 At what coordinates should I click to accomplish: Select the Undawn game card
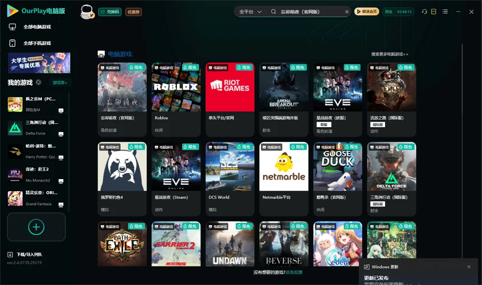click(x=230, y=244)
